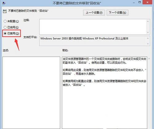
Task: Minimize the policy settings window
Action: (134, 3)
